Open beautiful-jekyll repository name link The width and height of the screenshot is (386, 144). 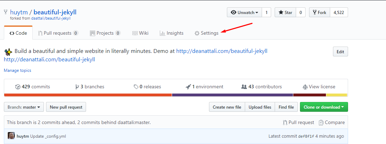tap(55, 12)
